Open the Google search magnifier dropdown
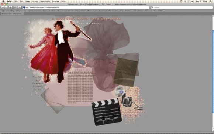 (x=152, y=7)
